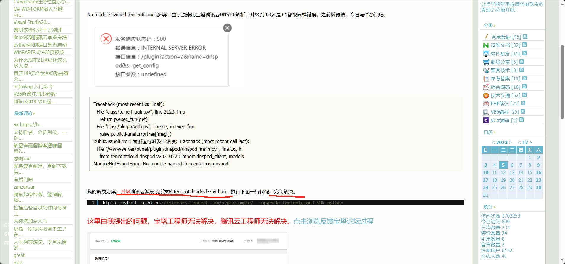Open the RSS feed for 黑客技术
The width and height of the screenshot is (565, 264).
tap(522, 70)
